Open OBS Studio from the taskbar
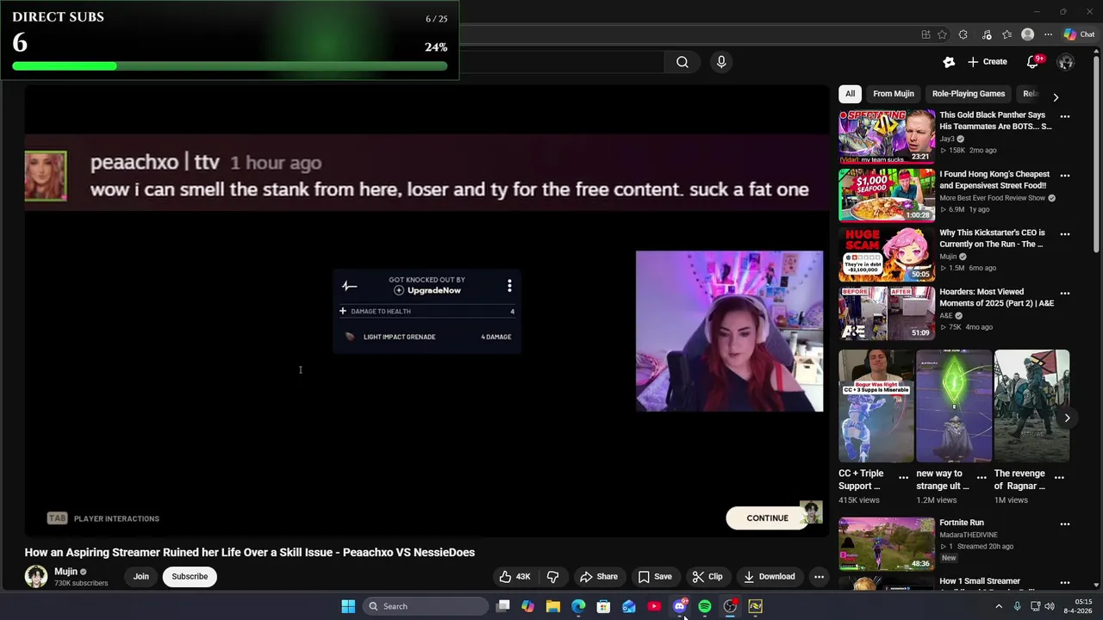Screen dimensions: 1103x620 point(730,606)
